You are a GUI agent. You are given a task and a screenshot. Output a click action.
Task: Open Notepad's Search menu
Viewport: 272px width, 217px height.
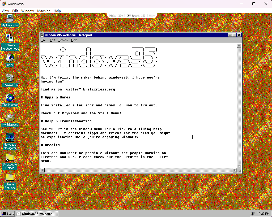tap(63, 40)
